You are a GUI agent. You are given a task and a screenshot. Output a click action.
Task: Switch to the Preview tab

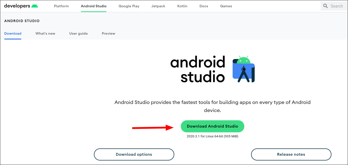pyautogui.click(x=108, y=33)
